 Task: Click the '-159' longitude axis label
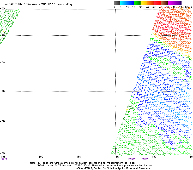click(x=78, y=157)
